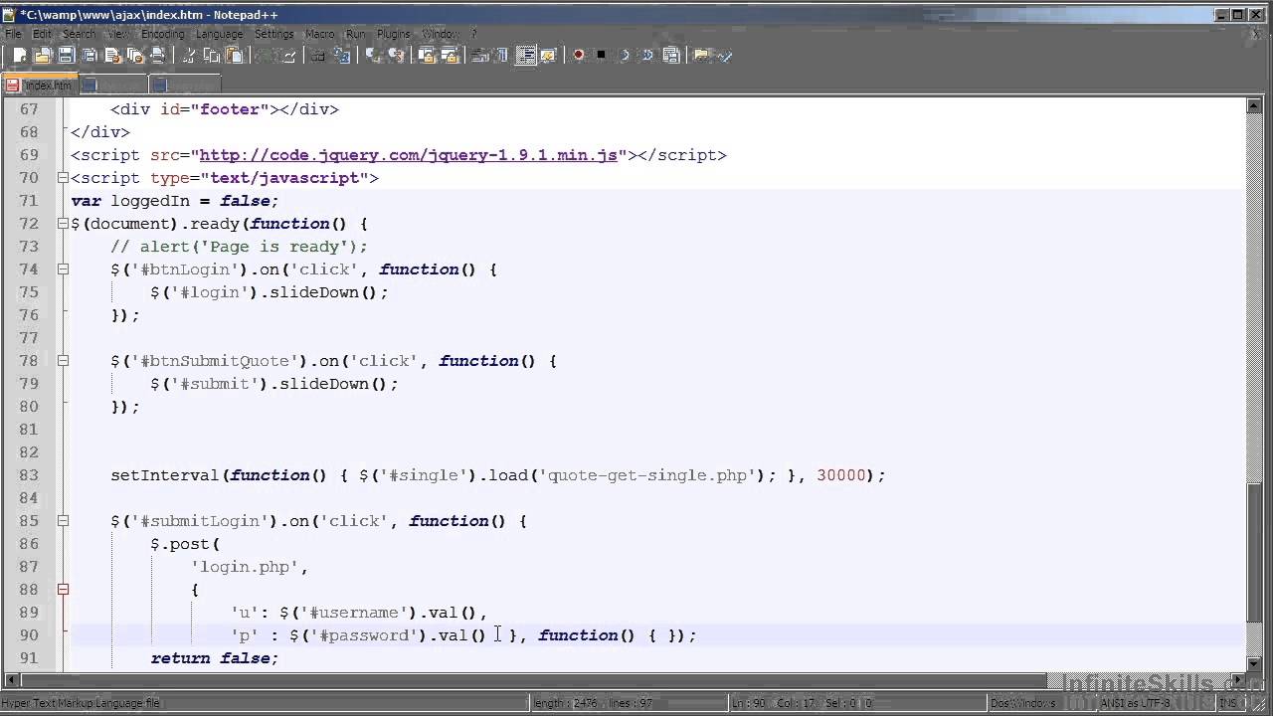Place cursor in 'setInterval' on line 83
Screen dimensions: 1273x716
pos(165,475)
